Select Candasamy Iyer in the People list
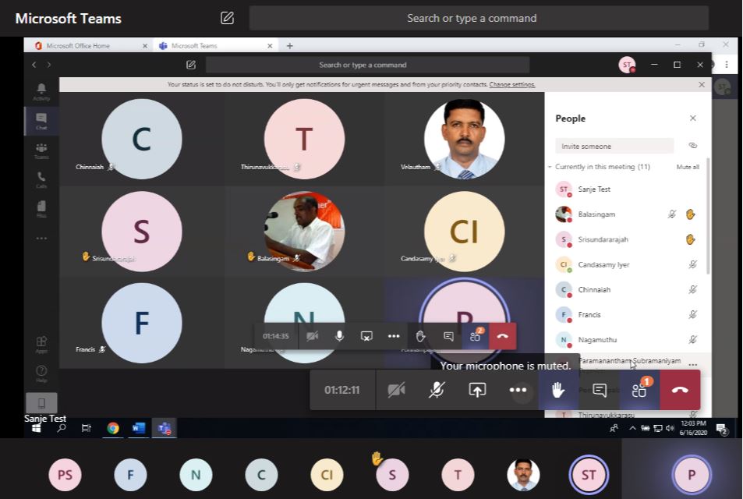The width and height of the screenshot is (743, 499). [x=627, y=264]
